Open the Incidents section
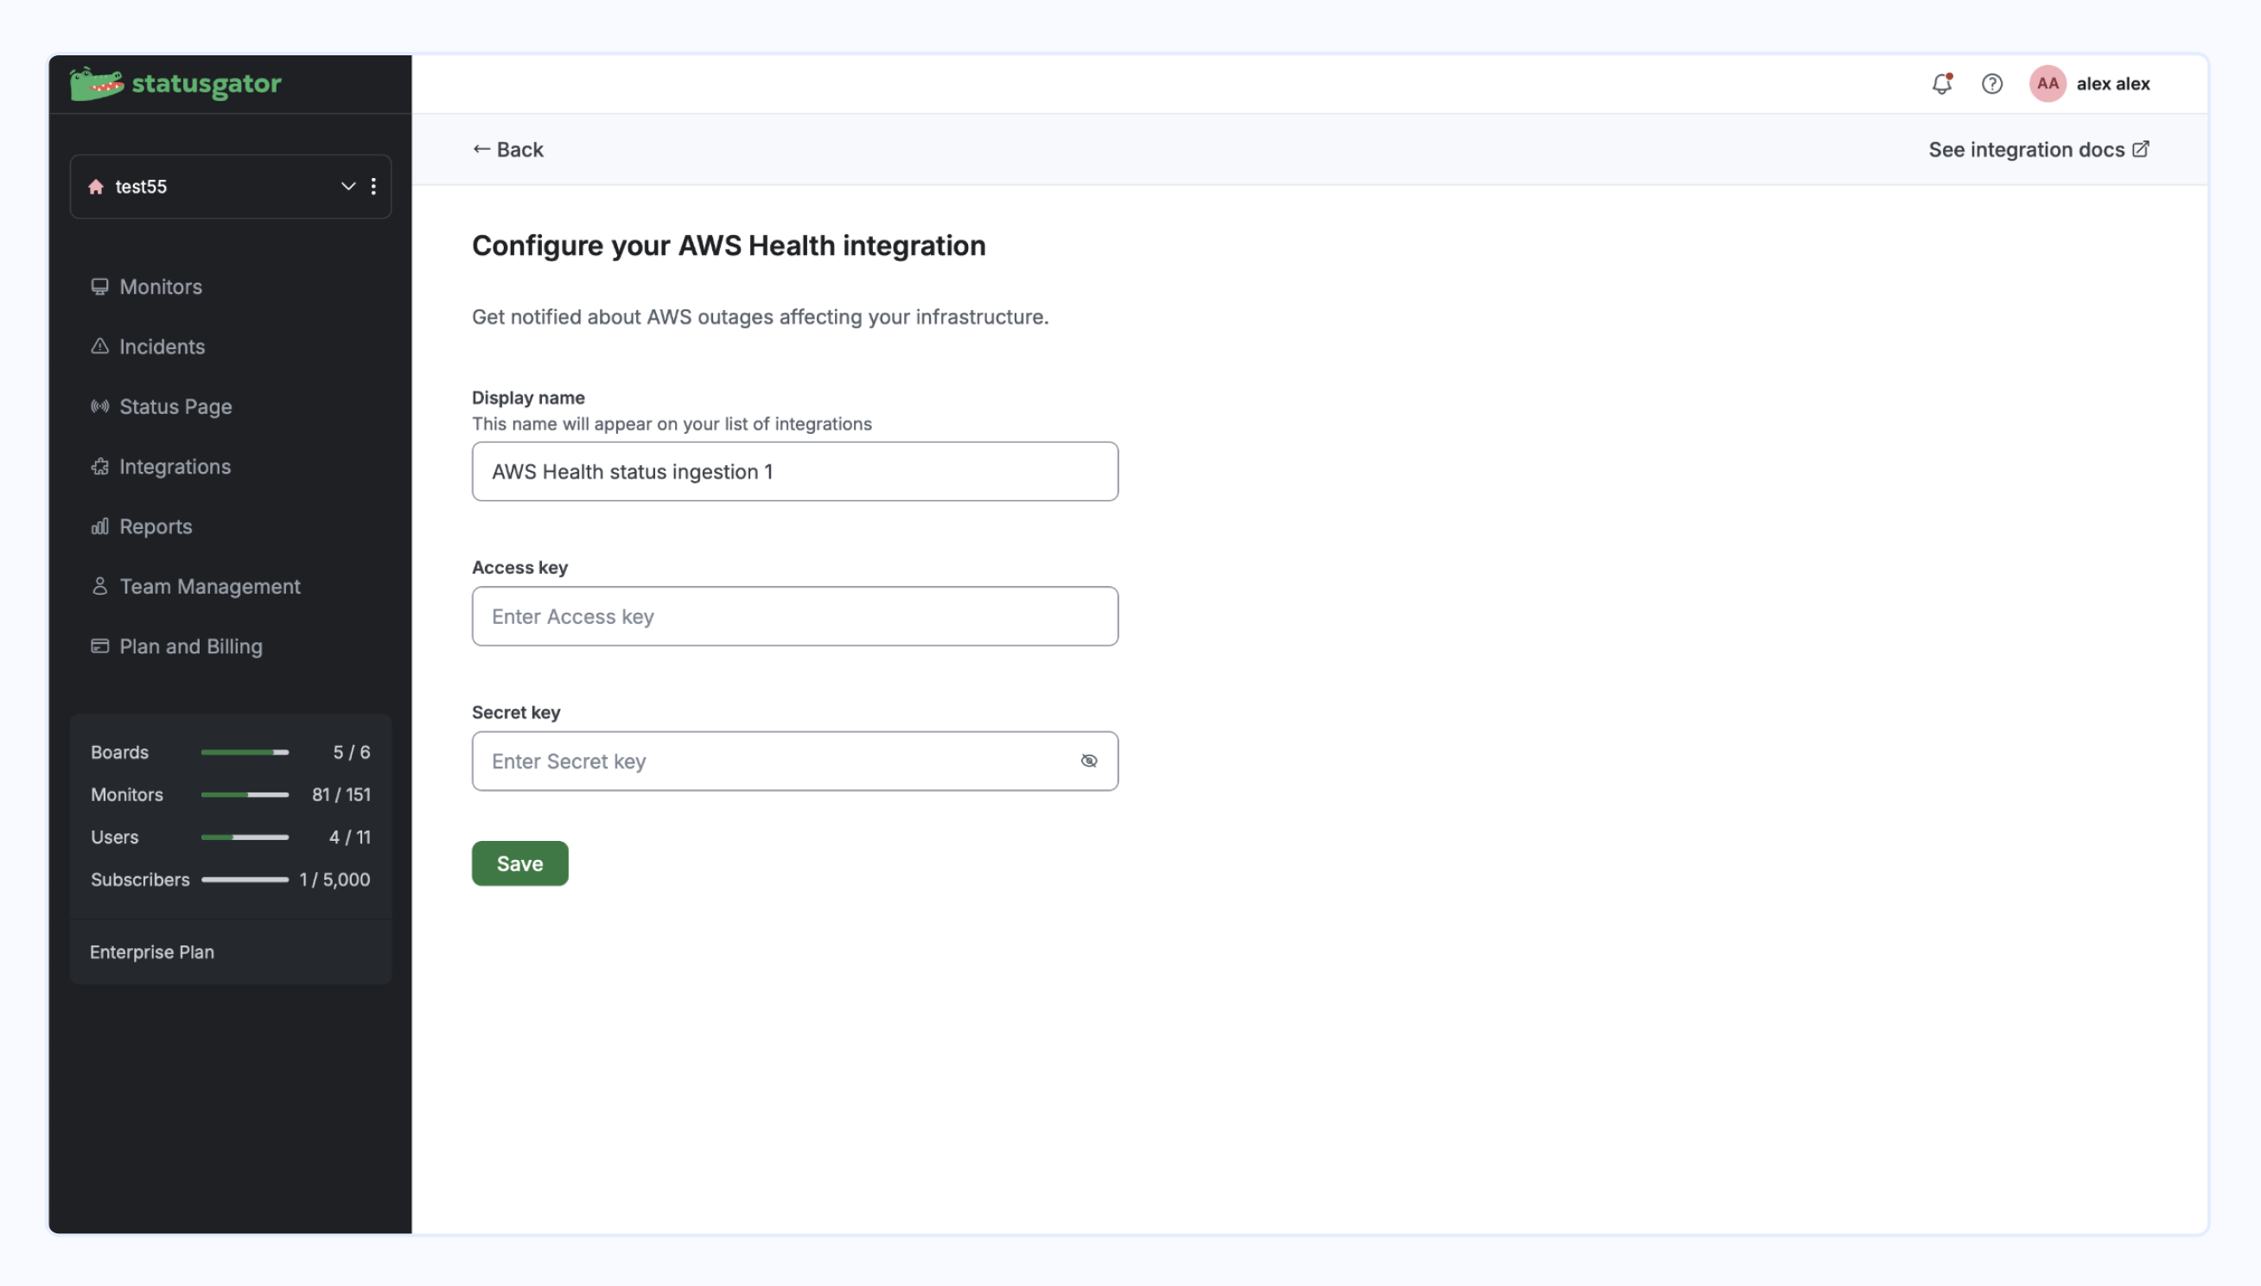Image resolution: width=2261 pixels, height=1286 pixels. click(x=162, y=347)
